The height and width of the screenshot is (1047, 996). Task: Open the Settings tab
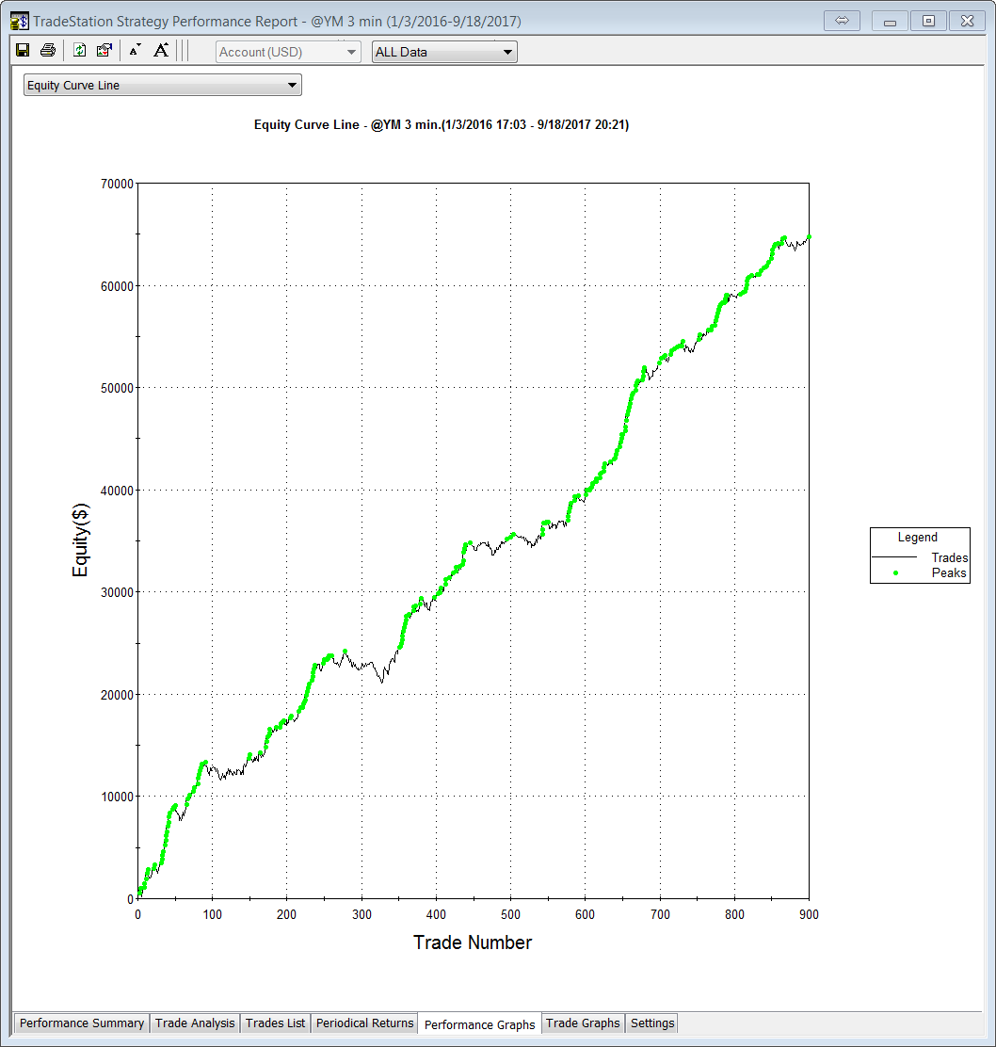[651, 1023]
